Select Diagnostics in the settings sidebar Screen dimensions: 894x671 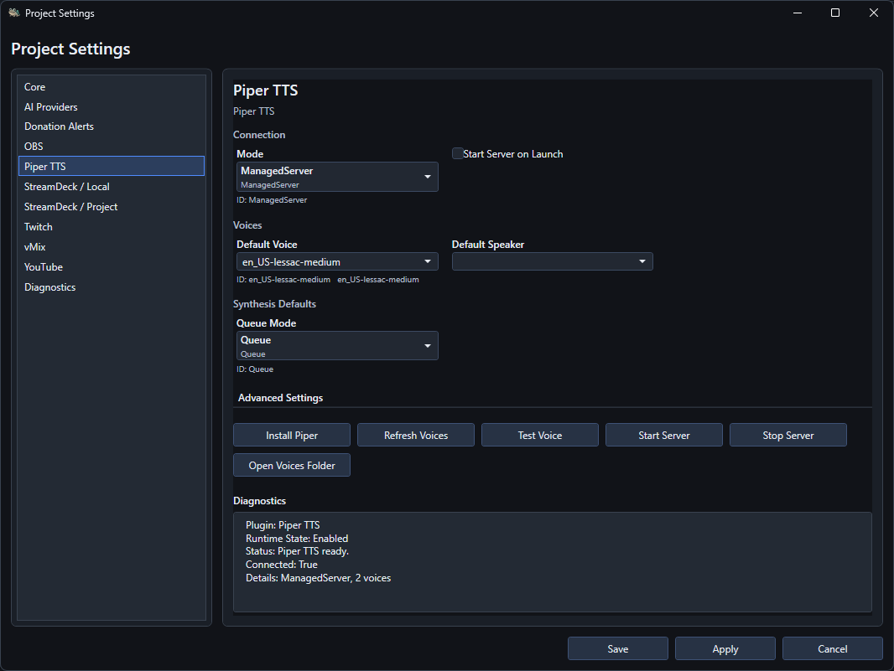[111, 287]
